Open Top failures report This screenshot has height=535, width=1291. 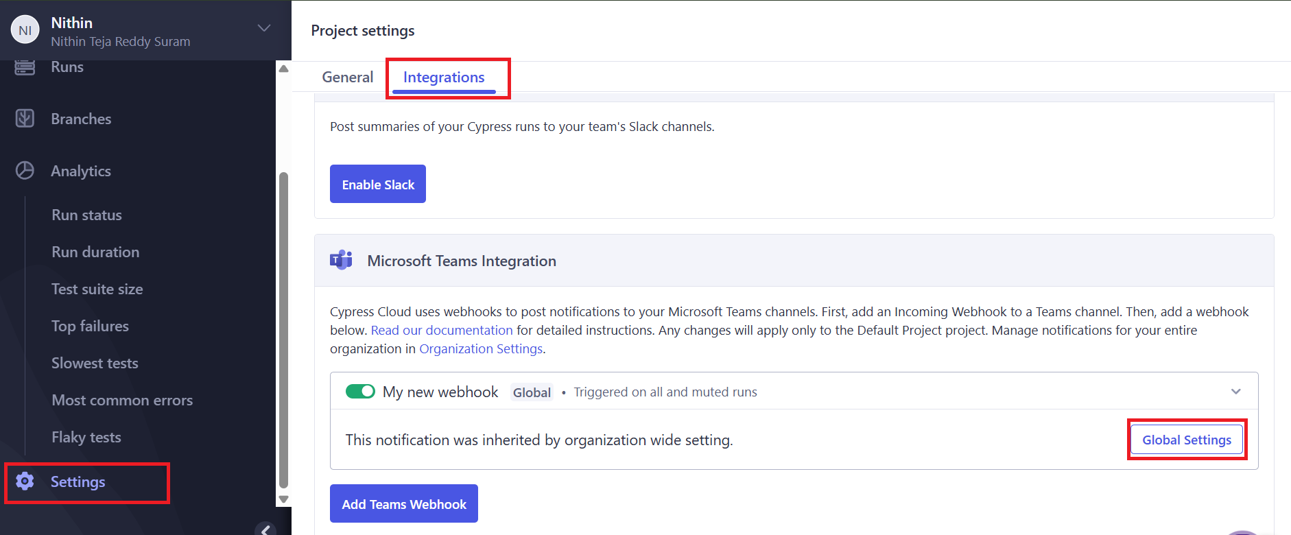(x=91, y=326)
